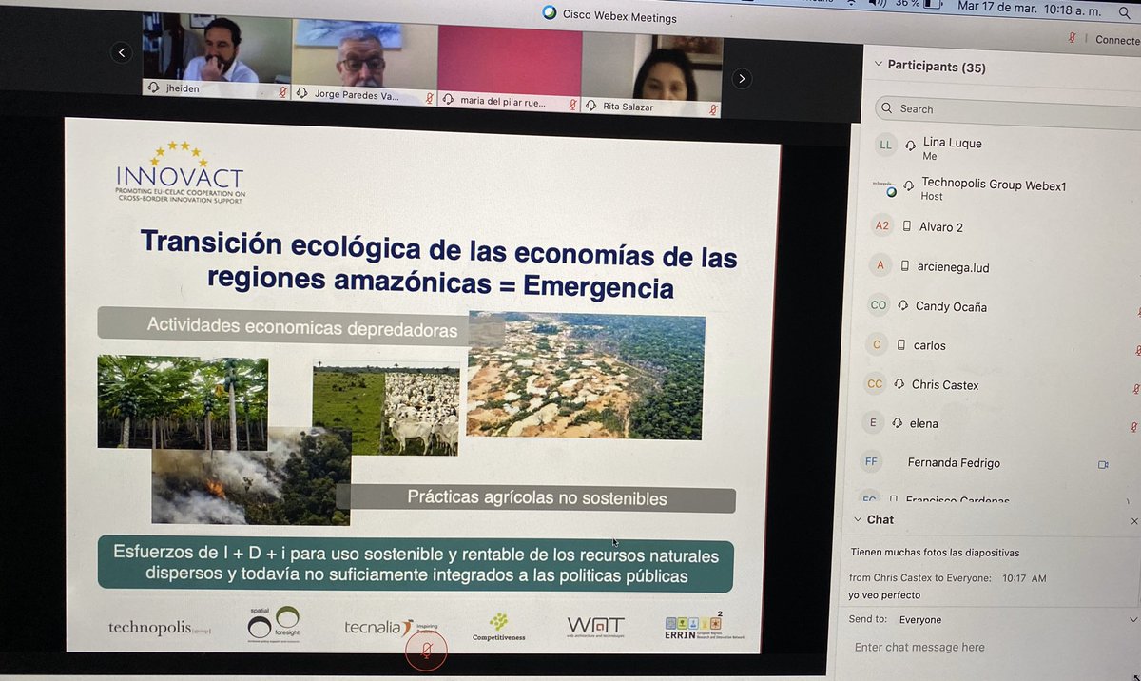Show previous video thumbnails with left arrow
1141x681 pixels.
pos(121,53)
